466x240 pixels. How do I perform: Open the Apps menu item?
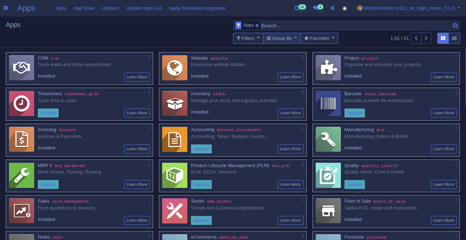click(x=61, y=8)
